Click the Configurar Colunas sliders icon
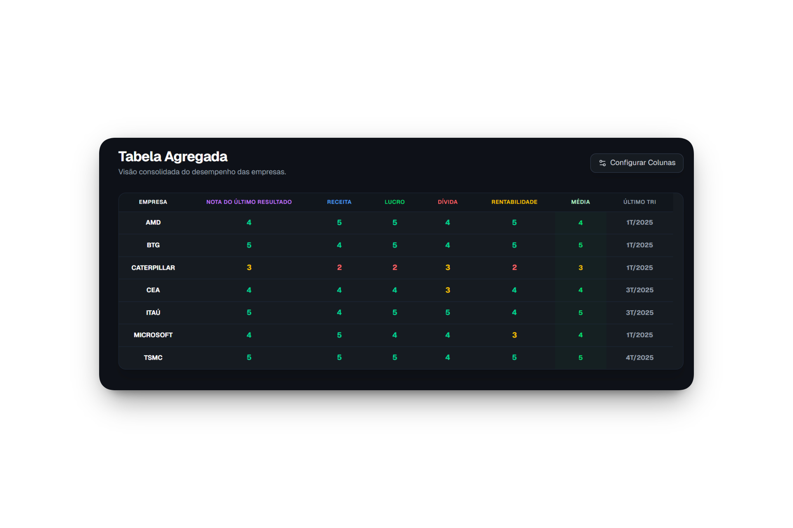793x528 pixels. [602, 163]
